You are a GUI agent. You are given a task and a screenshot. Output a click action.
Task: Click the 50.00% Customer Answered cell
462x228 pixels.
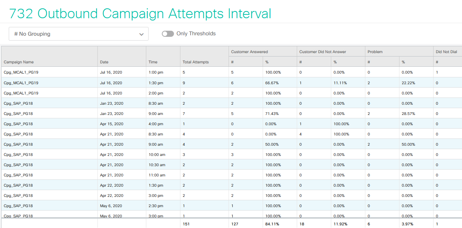point(272,144)
